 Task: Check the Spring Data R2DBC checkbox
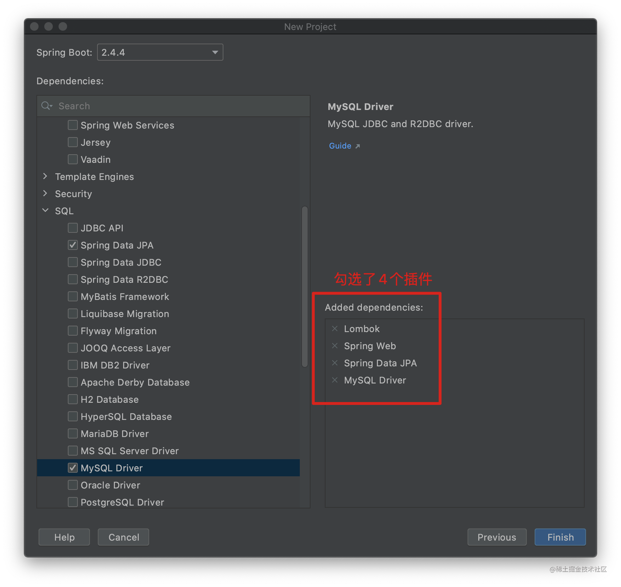click(73, 279)
